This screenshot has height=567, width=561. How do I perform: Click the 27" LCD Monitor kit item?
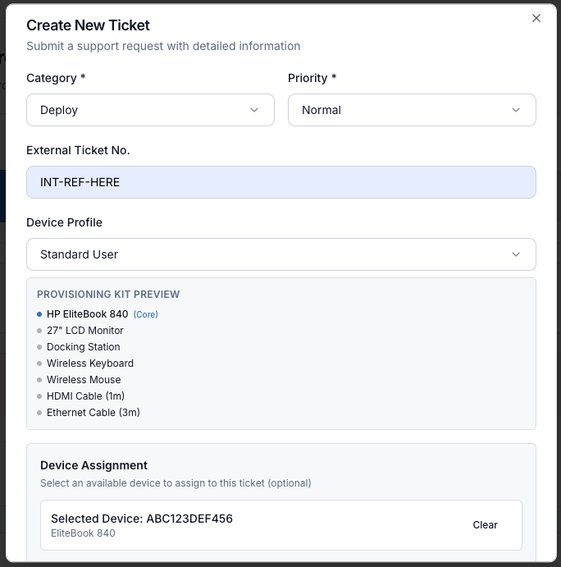[x=85, y=331]
